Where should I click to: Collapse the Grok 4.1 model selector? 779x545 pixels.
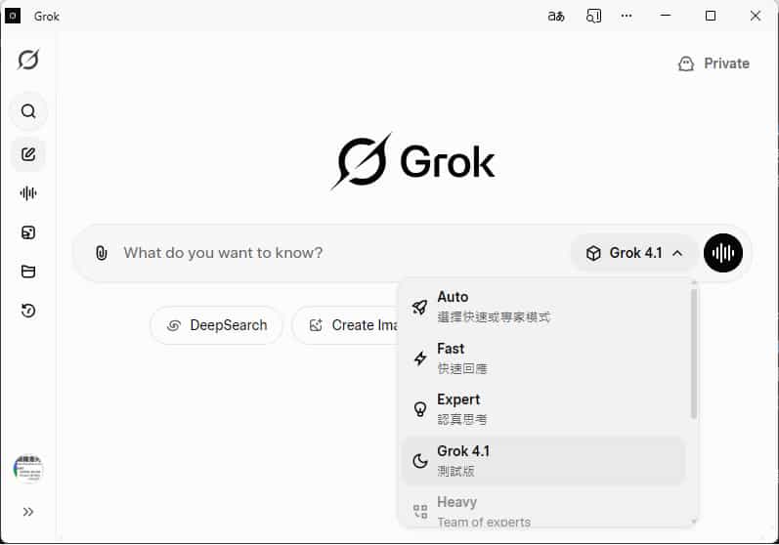[x=634, y=253]
